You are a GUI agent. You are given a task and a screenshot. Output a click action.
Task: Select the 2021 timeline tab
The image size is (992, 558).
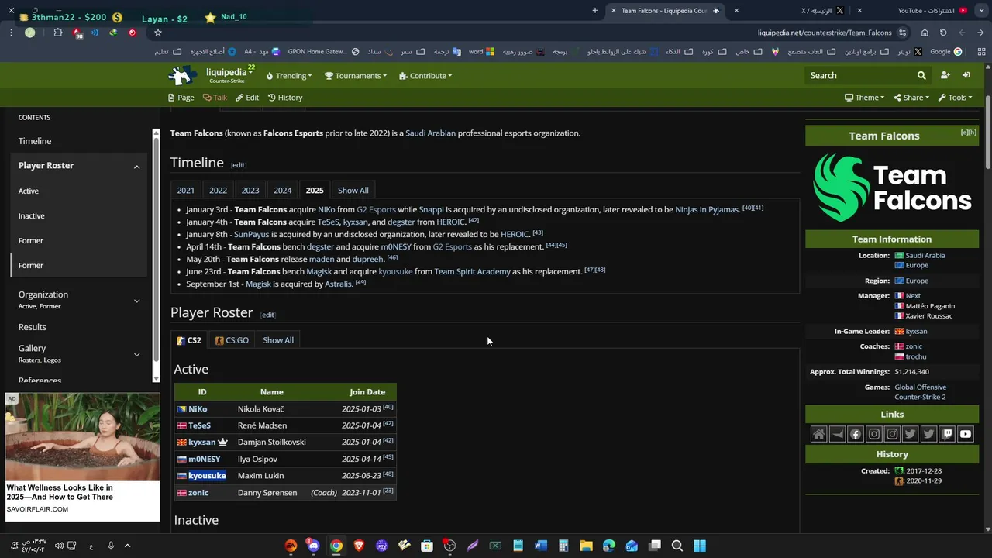(186, 191)
